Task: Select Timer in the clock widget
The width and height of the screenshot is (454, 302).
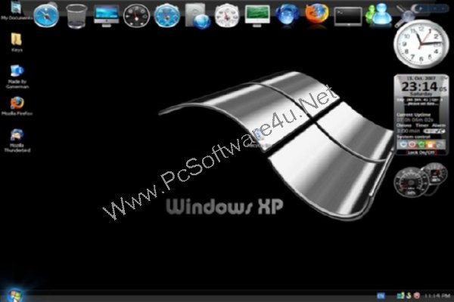Action: coord(421,125)
